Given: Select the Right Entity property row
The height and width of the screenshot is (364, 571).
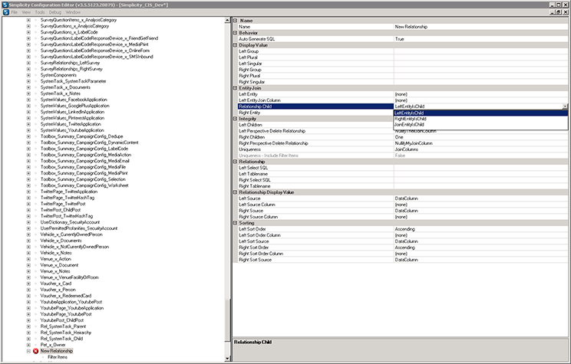Looking at the screenshot, I should tap(315, 113).
